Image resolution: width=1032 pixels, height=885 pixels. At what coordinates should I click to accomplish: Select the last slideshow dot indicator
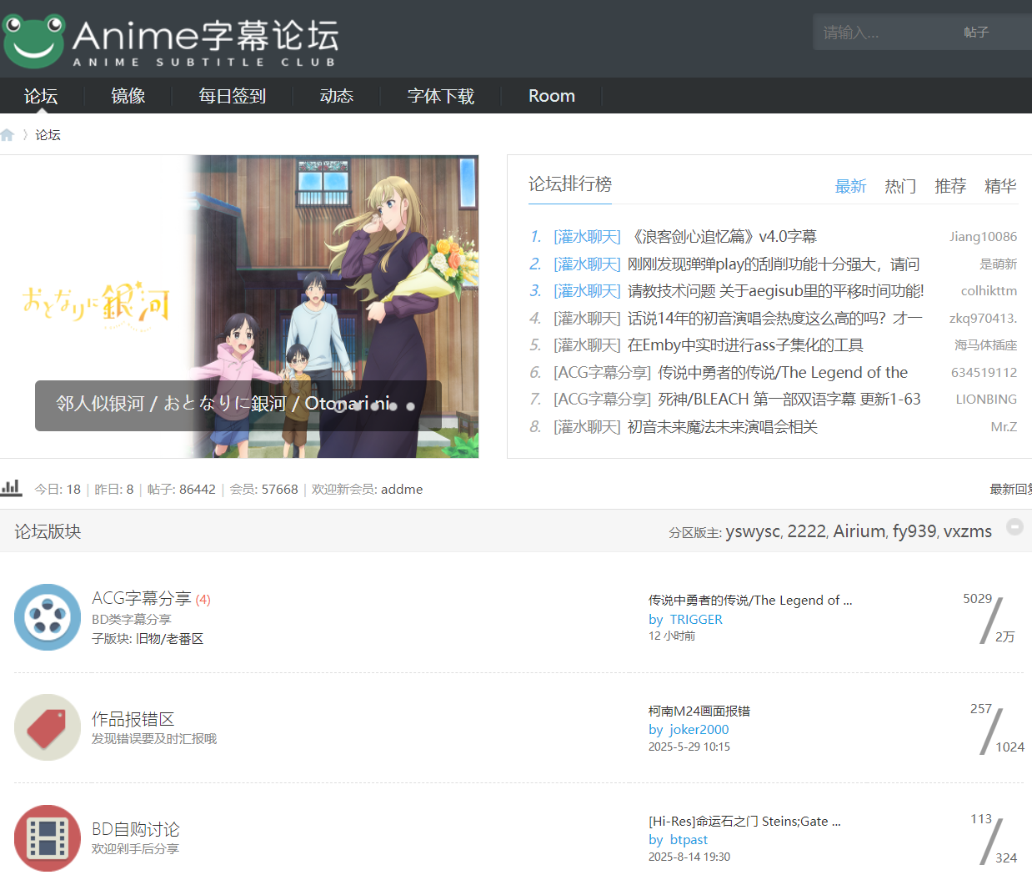[x=410, y=407]
